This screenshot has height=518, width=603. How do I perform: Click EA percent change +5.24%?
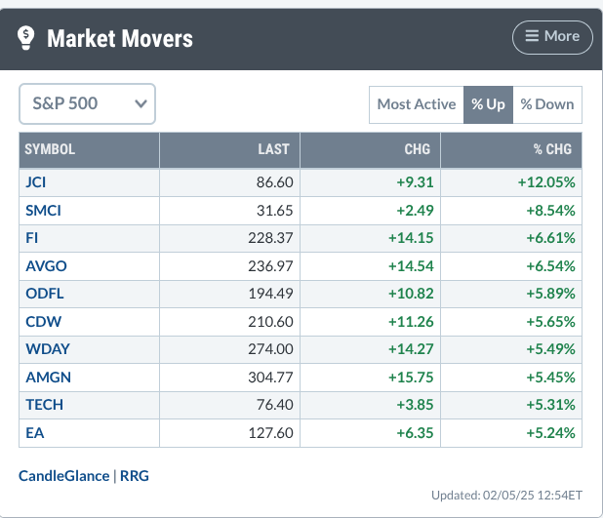tap(550, 433)
